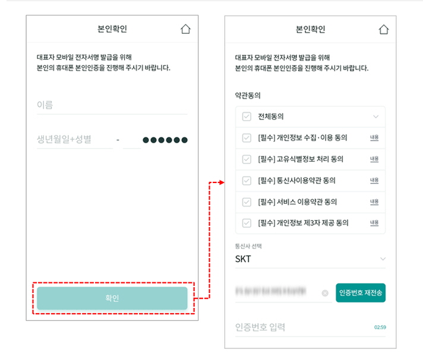
Task: Toggle 개인정보 수집·이용 동의 checkbox
Action: click(247, 138)
